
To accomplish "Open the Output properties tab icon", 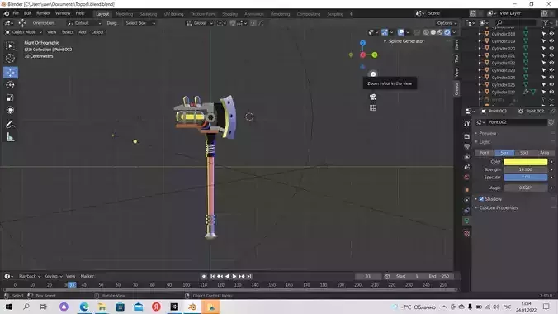I will click(x=467, y=146).
